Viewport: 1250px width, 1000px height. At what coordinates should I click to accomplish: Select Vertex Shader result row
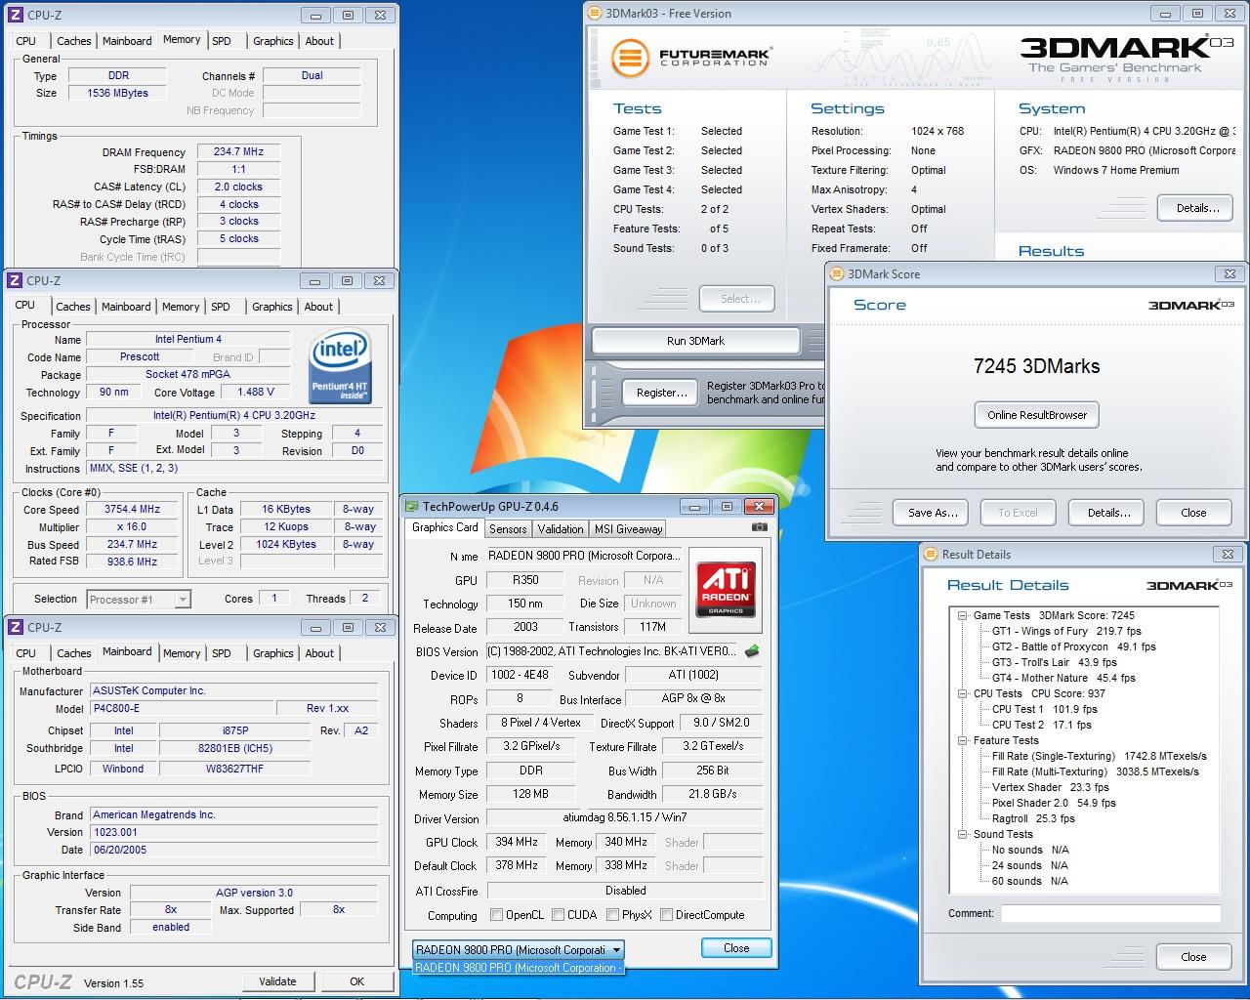[x=1050, y=787]
